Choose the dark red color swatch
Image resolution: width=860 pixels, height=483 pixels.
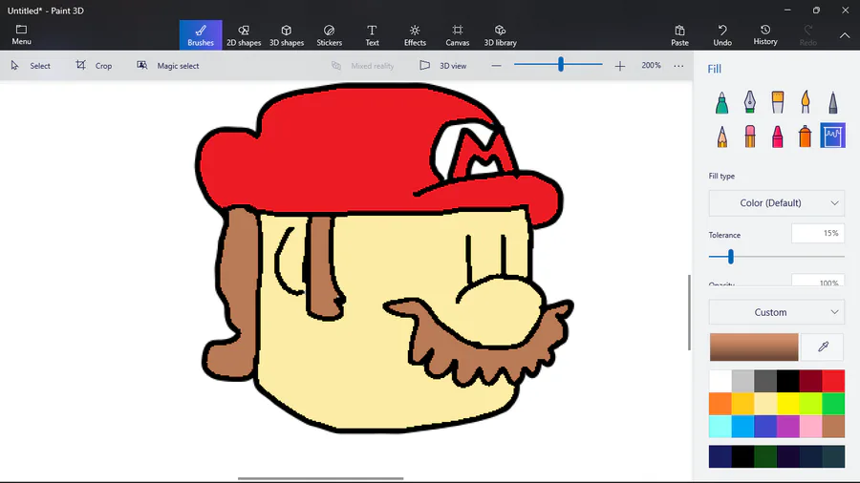click(810, 381)
